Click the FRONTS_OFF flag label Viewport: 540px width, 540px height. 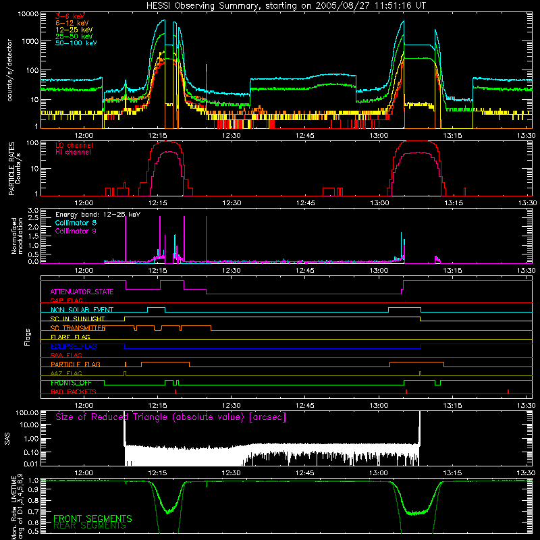71,383
